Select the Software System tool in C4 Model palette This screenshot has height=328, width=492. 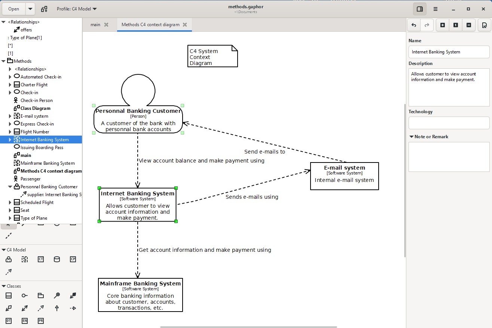[x=25, y=259]
